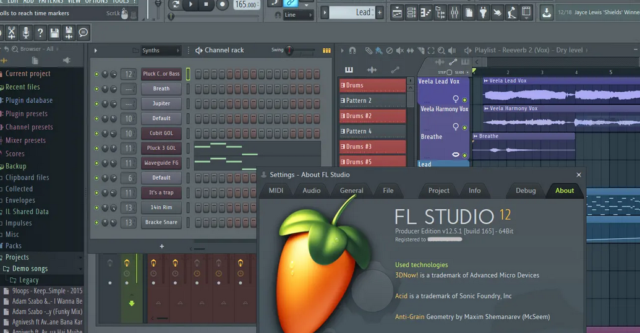Open the Lead pattern selector

point(352,12)
